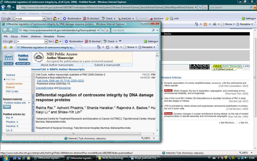Click 51 blocked popup icon in PubMed Central window
The width and height of the screenshot is (257, 161).
coord(86,42)
